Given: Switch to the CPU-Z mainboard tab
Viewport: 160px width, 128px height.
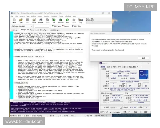Looking at the screenshot, I should point(109,67).
